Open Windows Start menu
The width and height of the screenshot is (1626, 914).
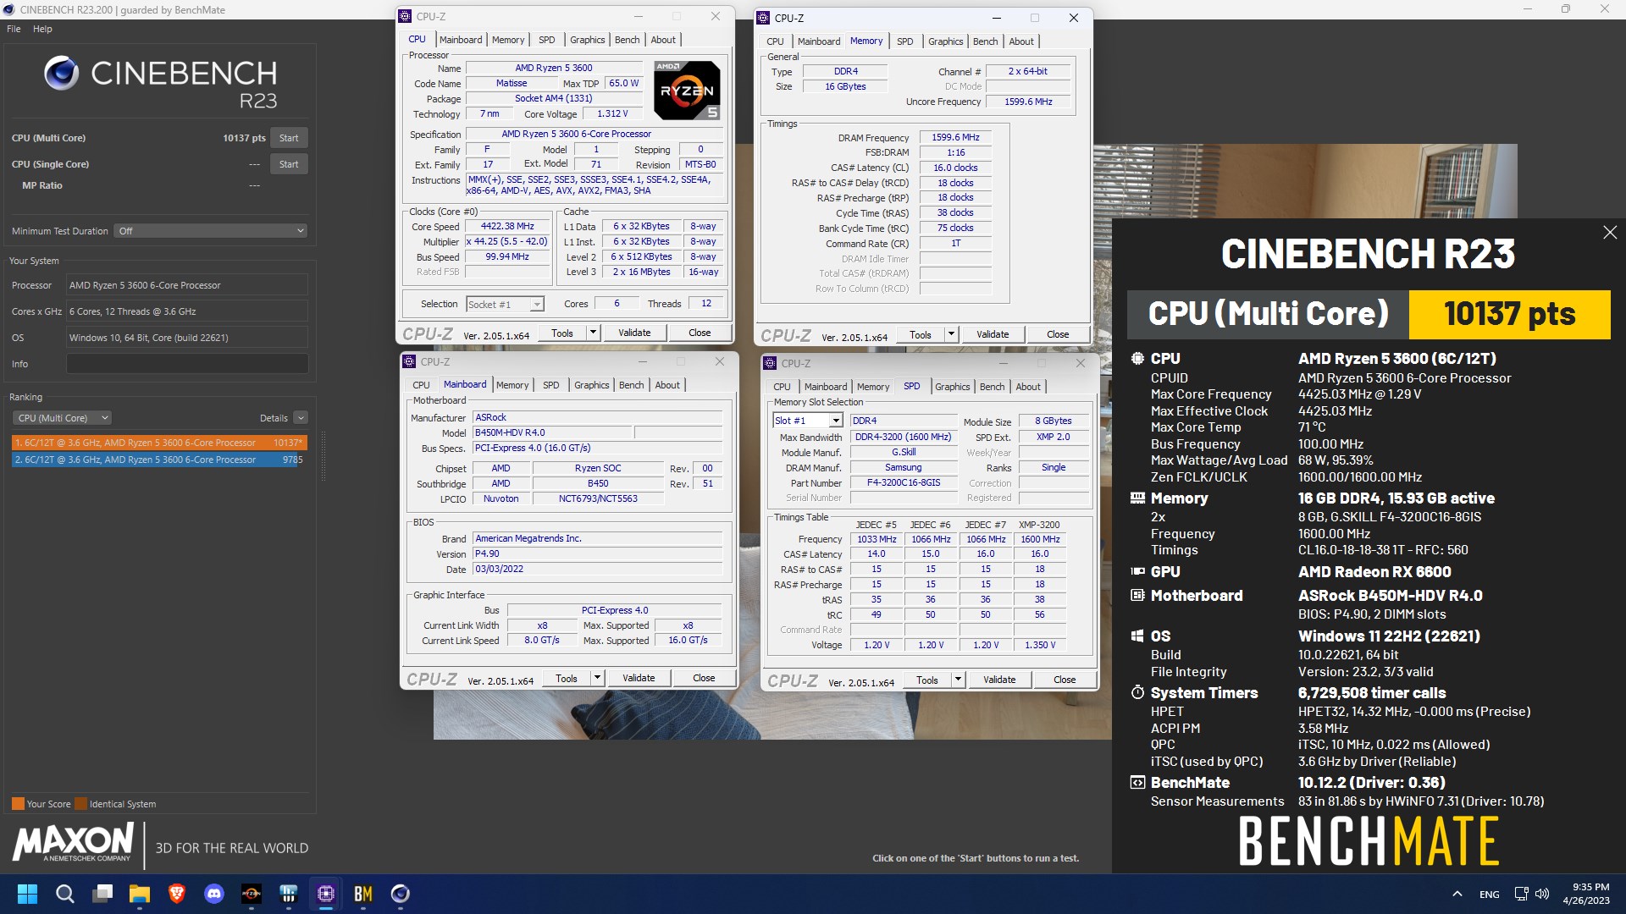27,894
